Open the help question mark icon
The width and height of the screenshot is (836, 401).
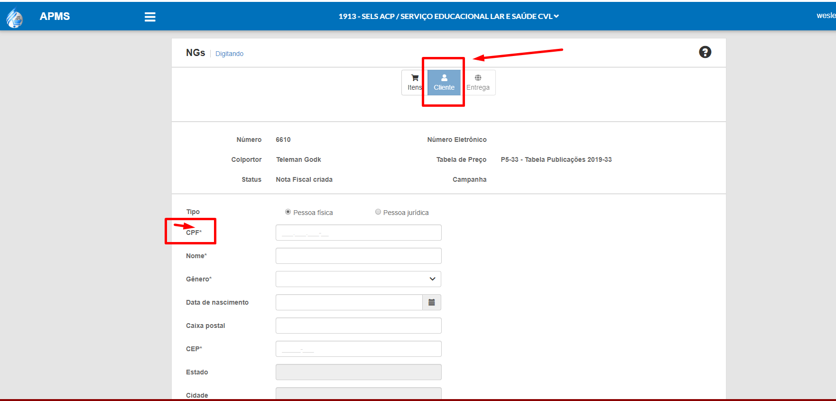pos(705,52)
